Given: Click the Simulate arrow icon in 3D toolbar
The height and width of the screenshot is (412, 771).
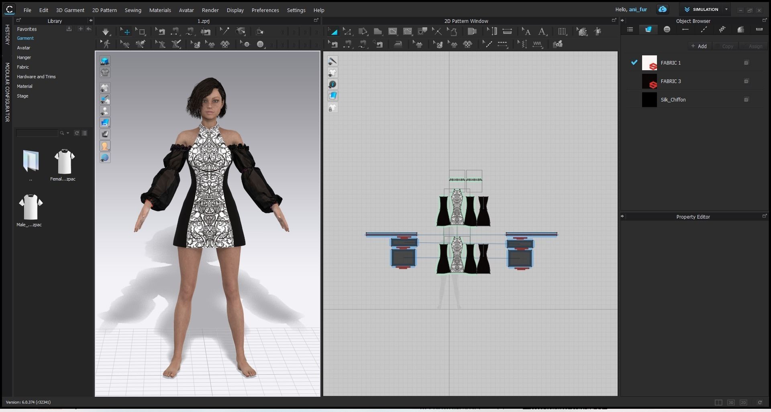Looking at the screenshot, I should 106,32.
